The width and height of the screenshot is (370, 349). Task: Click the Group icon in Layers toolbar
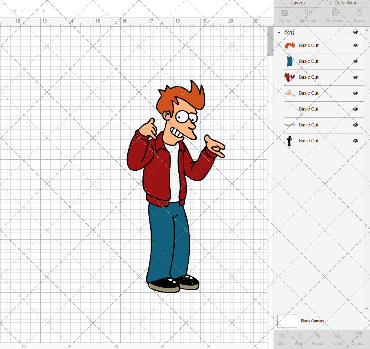point(284,13)
